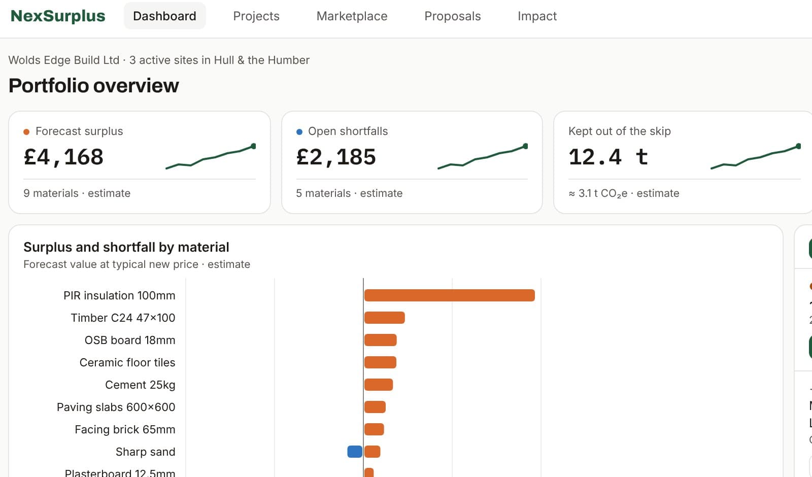This screenshot has height=477, width=812.
Task: Click the Forecast surplus sparkline chart
Action: 211,157
